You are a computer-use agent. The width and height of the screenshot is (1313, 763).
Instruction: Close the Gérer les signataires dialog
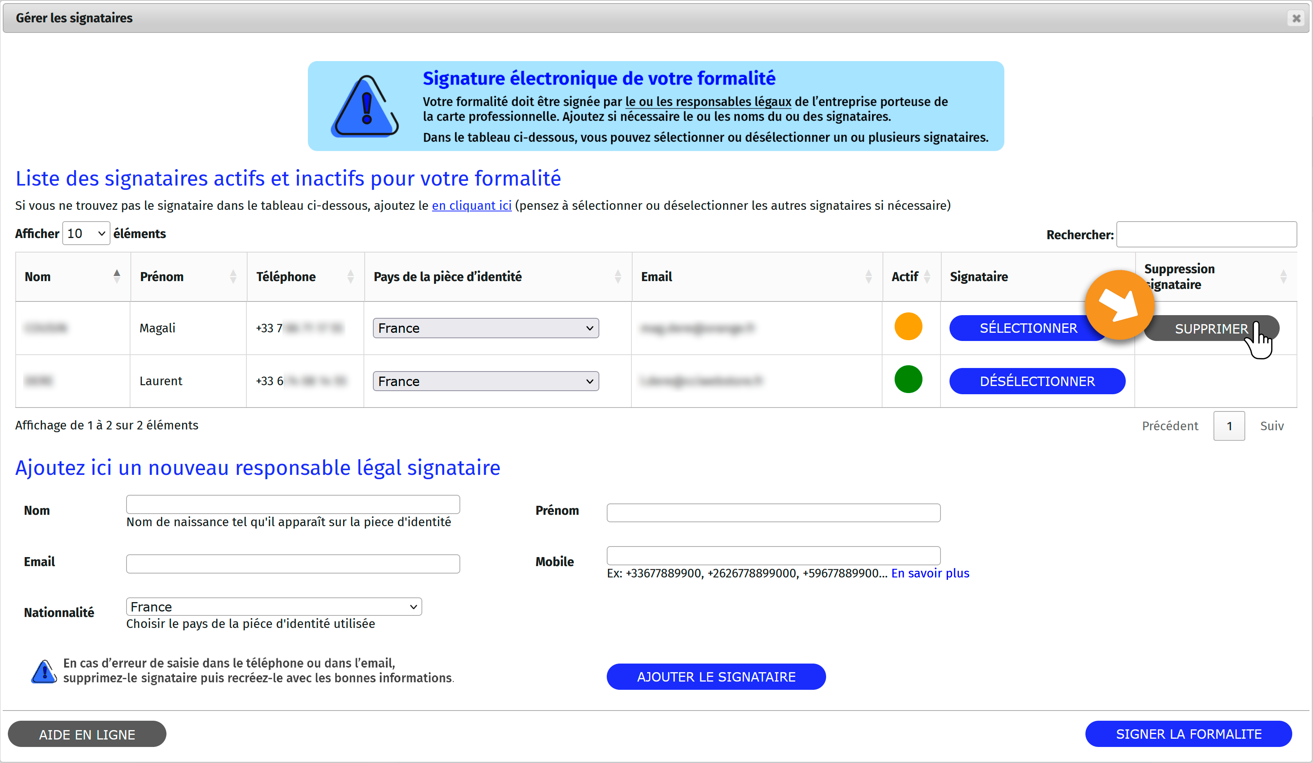coord(1296,18)
